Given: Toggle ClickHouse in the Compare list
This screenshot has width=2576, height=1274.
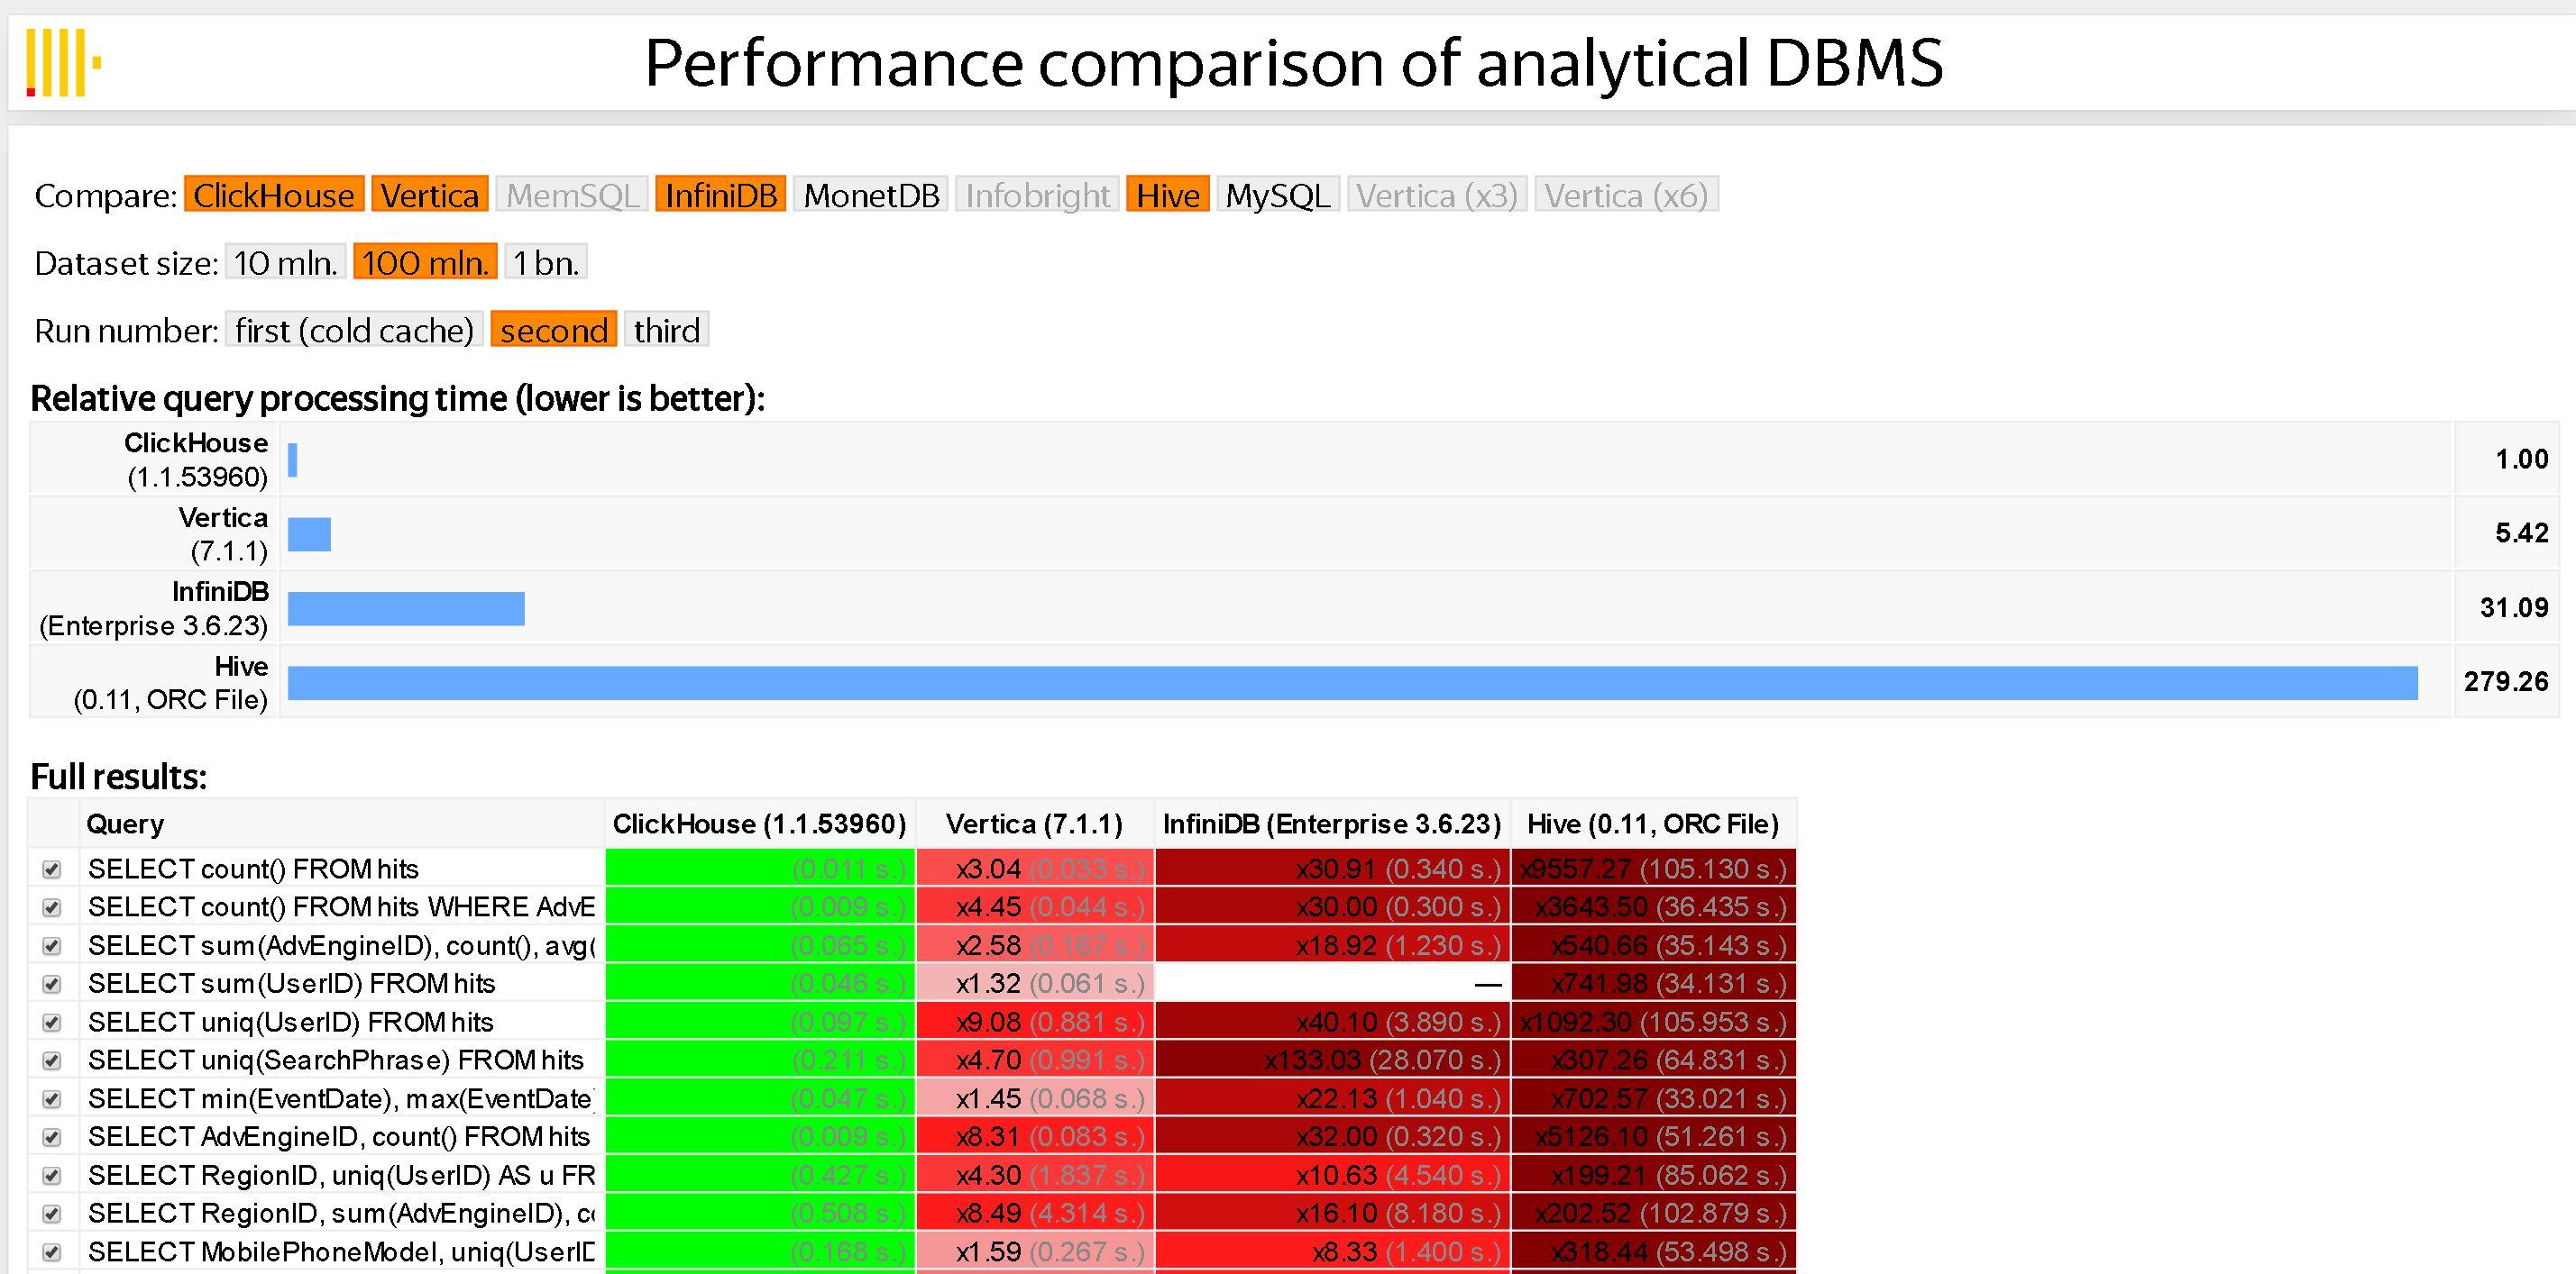Looking at the screenshot, I should (x=274, y=195).
